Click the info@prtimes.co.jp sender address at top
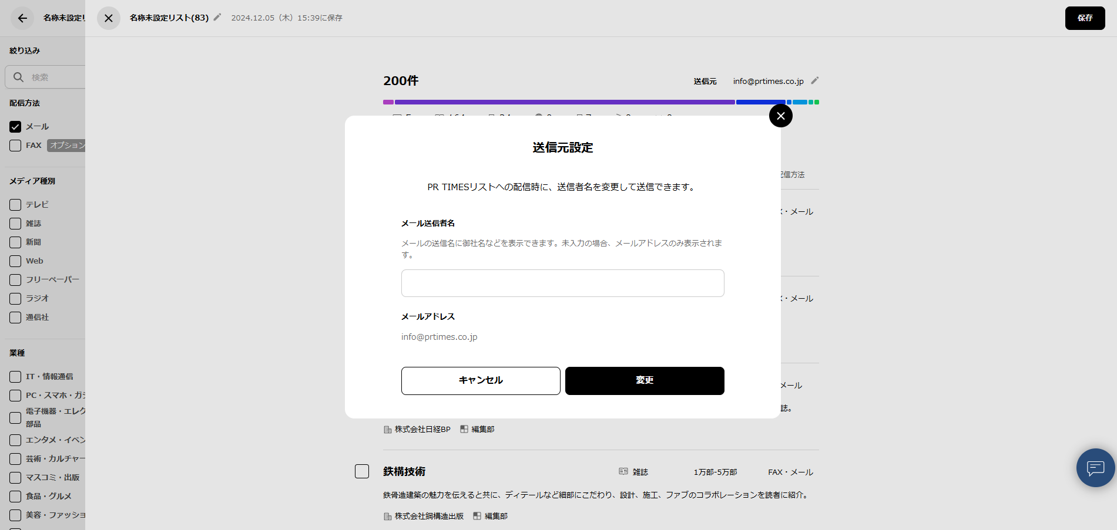The image size is (1117, 530). 768,81
